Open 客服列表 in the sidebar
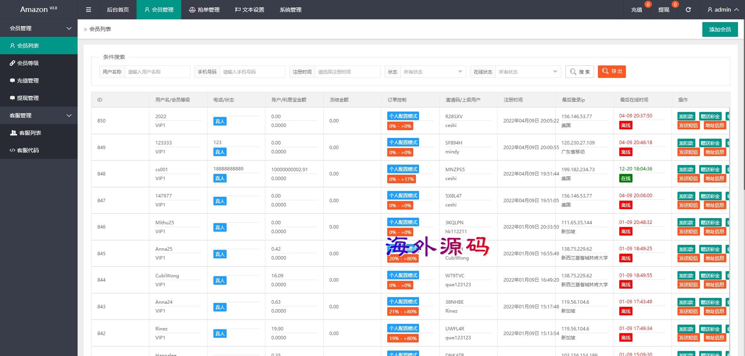 point(39,133)
